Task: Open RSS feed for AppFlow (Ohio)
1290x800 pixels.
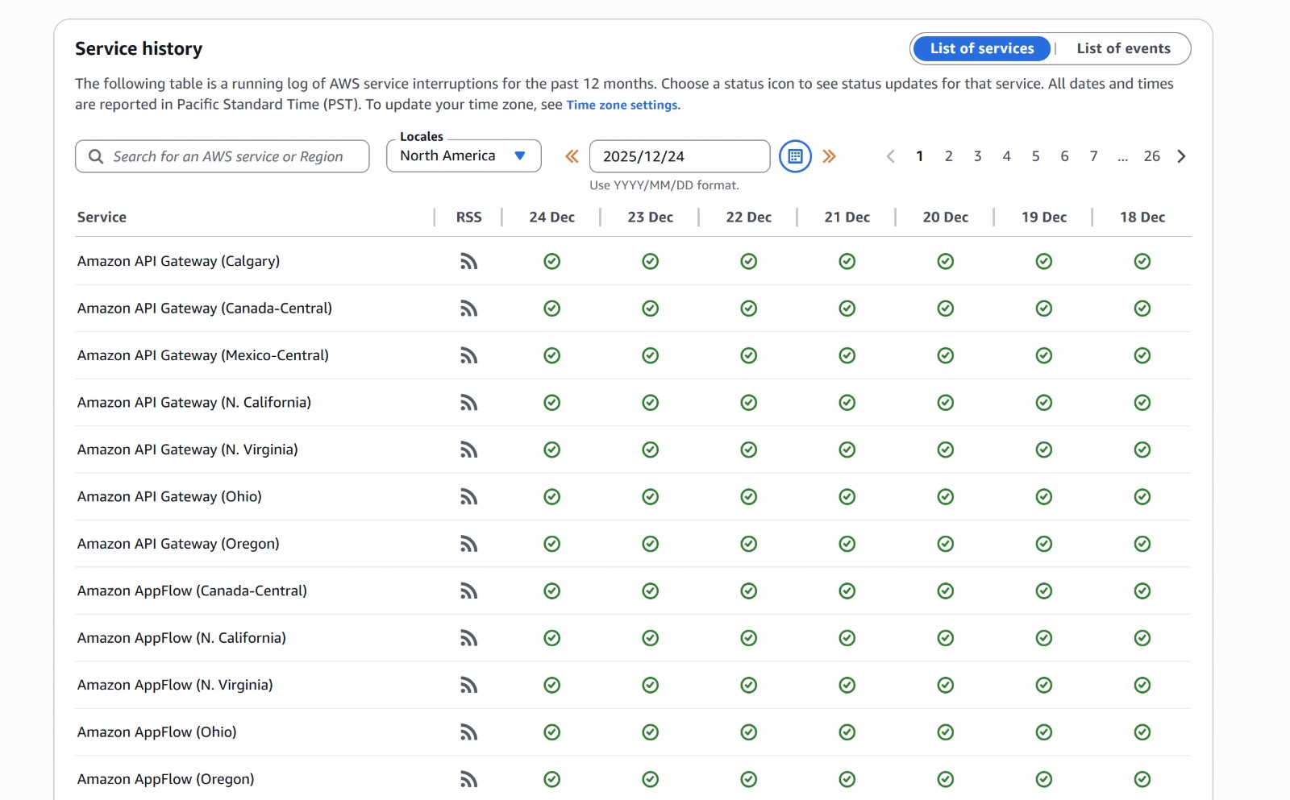Action: pyautogui.click(x=468, y=732)
